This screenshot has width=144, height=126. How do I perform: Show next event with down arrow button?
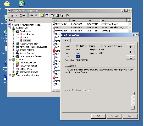(131, 52)
